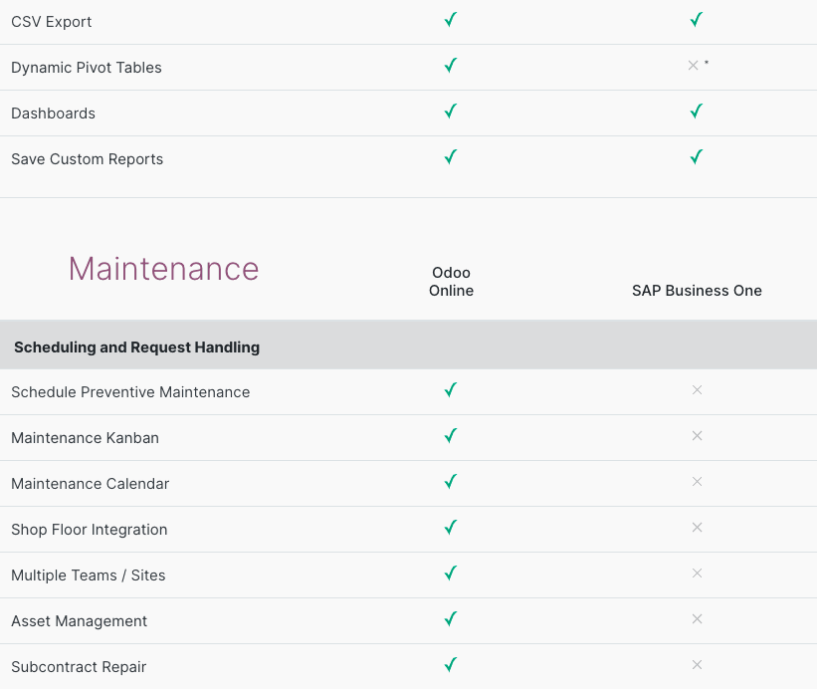
Task: Click the Subcontract Repair row label
Action: [79, 667]
